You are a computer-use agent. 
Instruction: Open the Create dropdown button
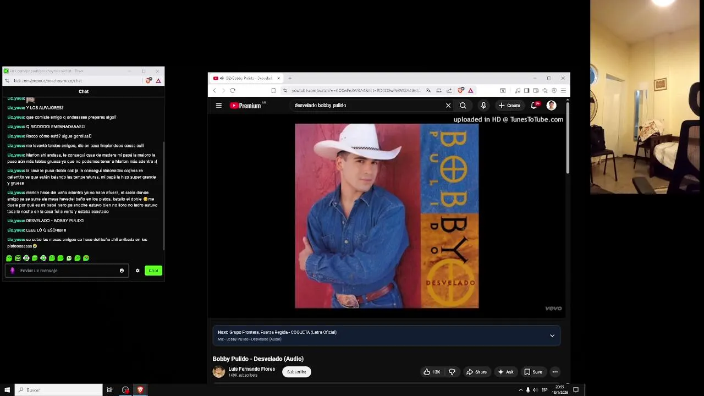click(x=509, y=106)
